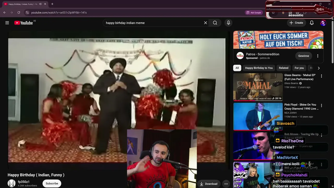Focus the browser address bar URL
The image size is (334, 188).
coord(59,13)
